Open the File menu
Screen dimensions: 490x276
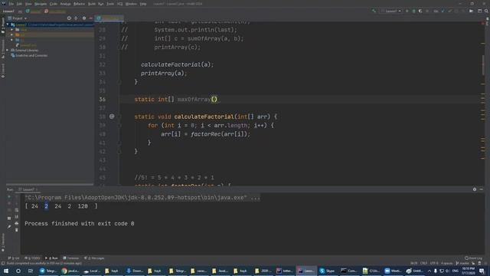[x=11, y=4]
